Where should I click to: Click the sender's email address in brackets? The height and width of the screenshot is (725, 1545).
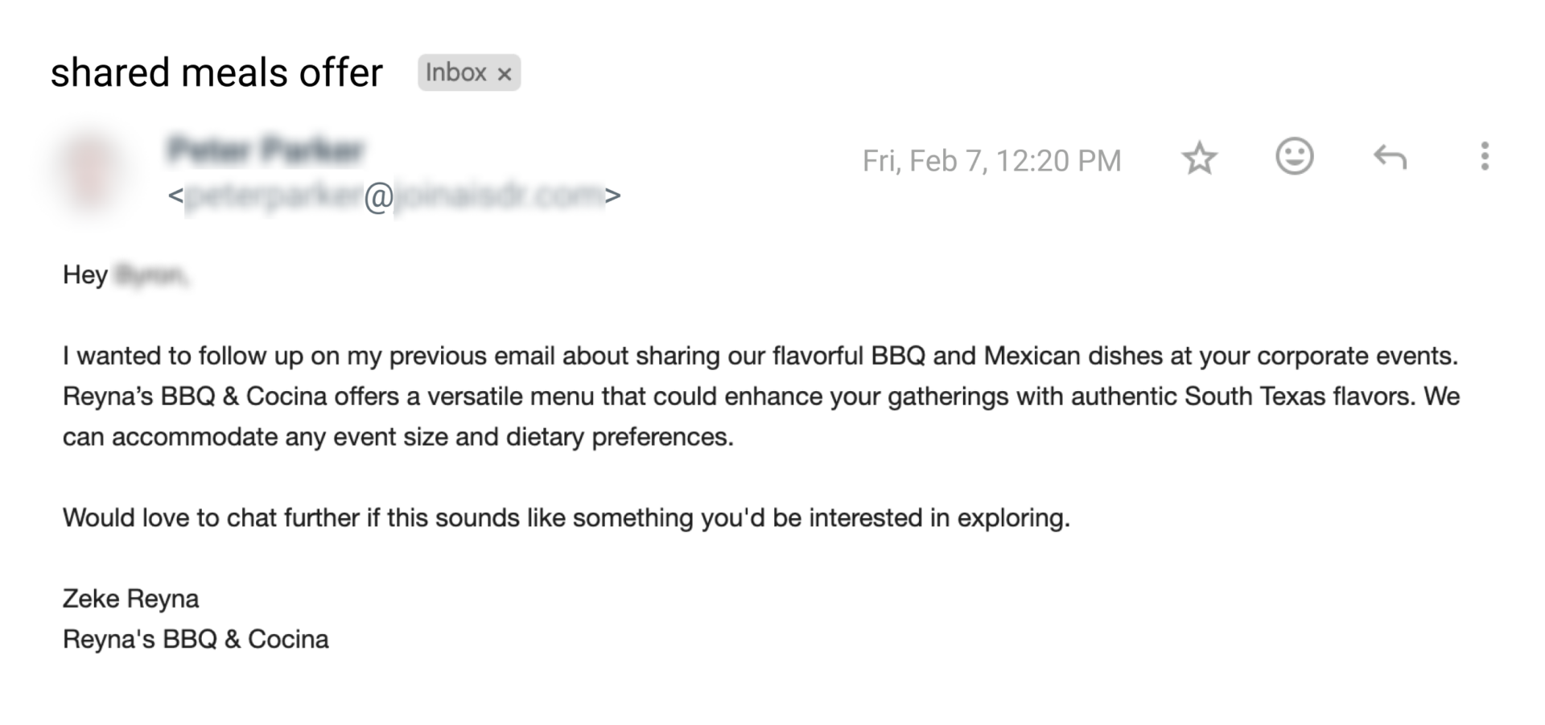point(394,196)
